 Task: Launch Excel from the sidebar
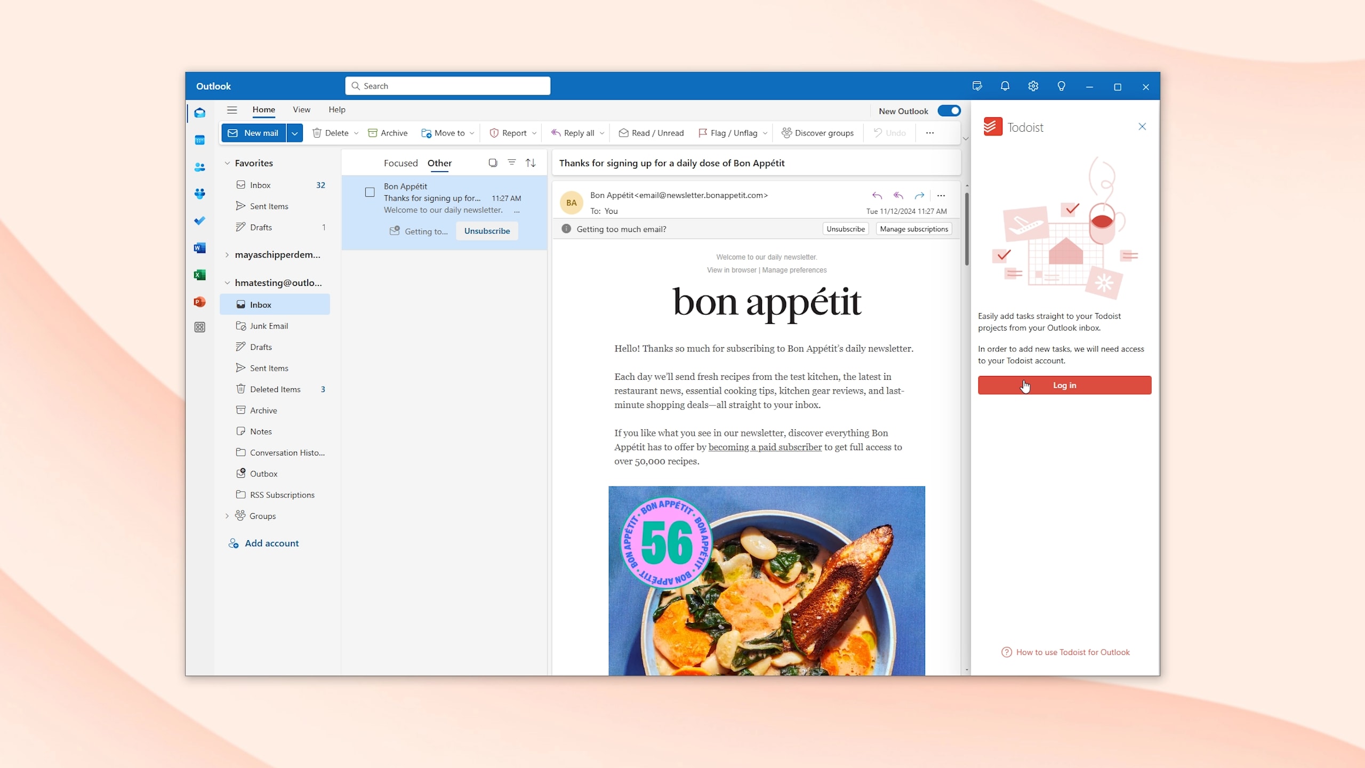200,275
